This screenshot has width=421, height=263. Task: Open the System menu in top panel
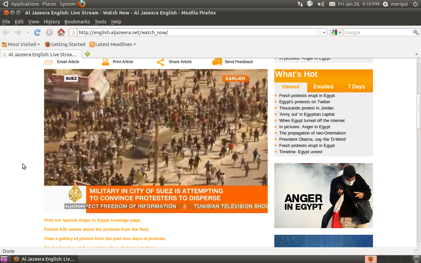point(68,4)
